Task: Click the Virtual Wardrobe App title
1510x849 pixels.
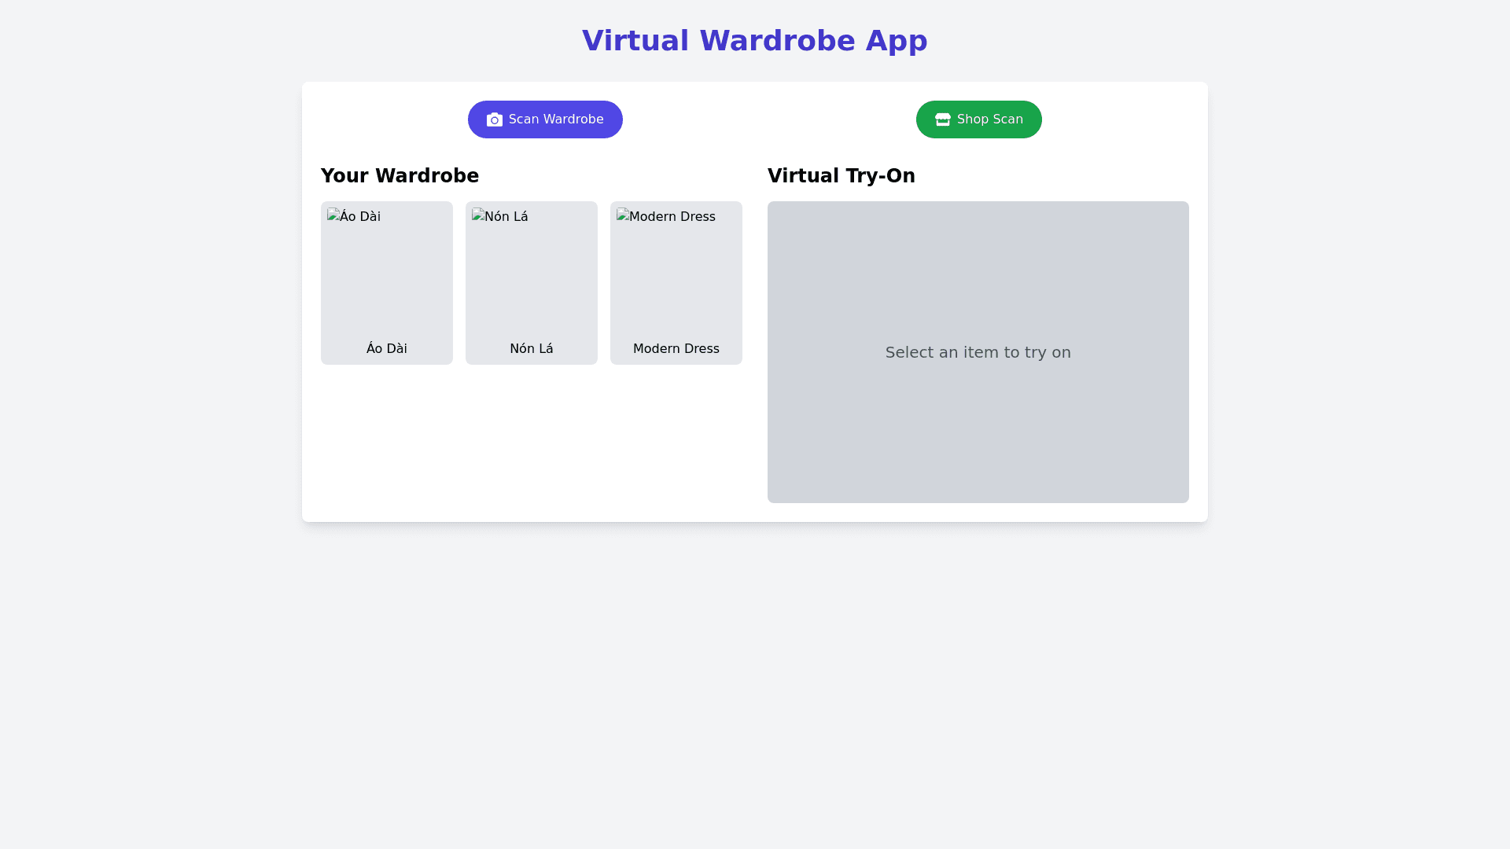Action: pyautogui.click(x=754, y=41)
